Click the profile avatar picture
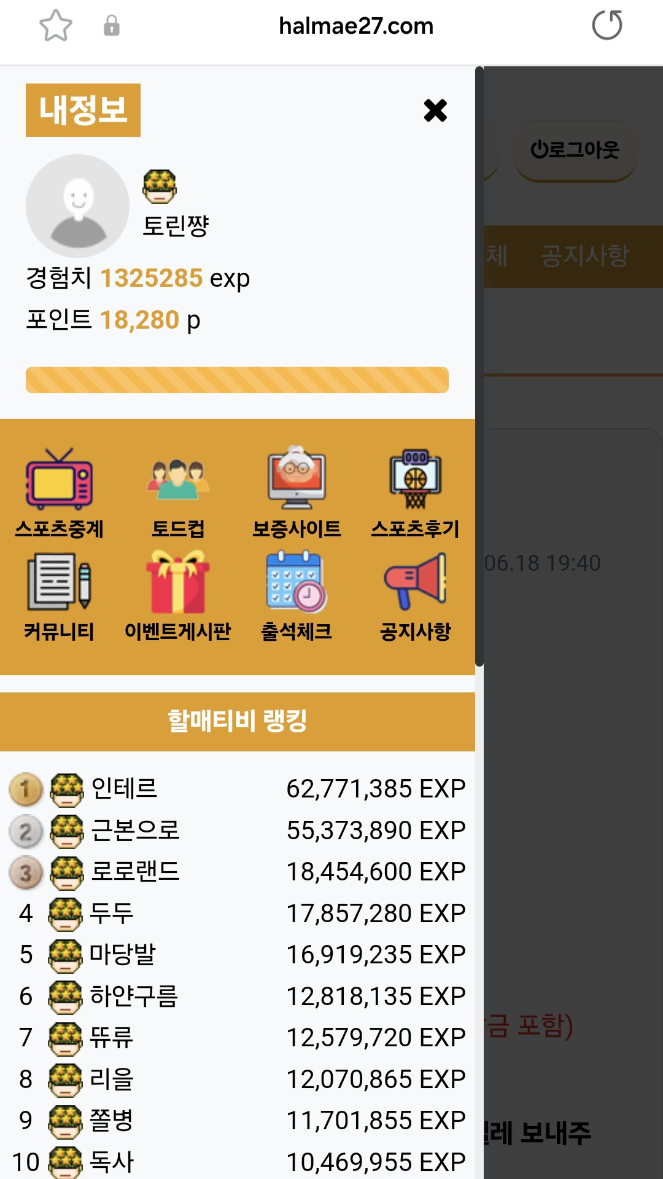The width and height of the screenshot is (663, 1179). [77, 206]
